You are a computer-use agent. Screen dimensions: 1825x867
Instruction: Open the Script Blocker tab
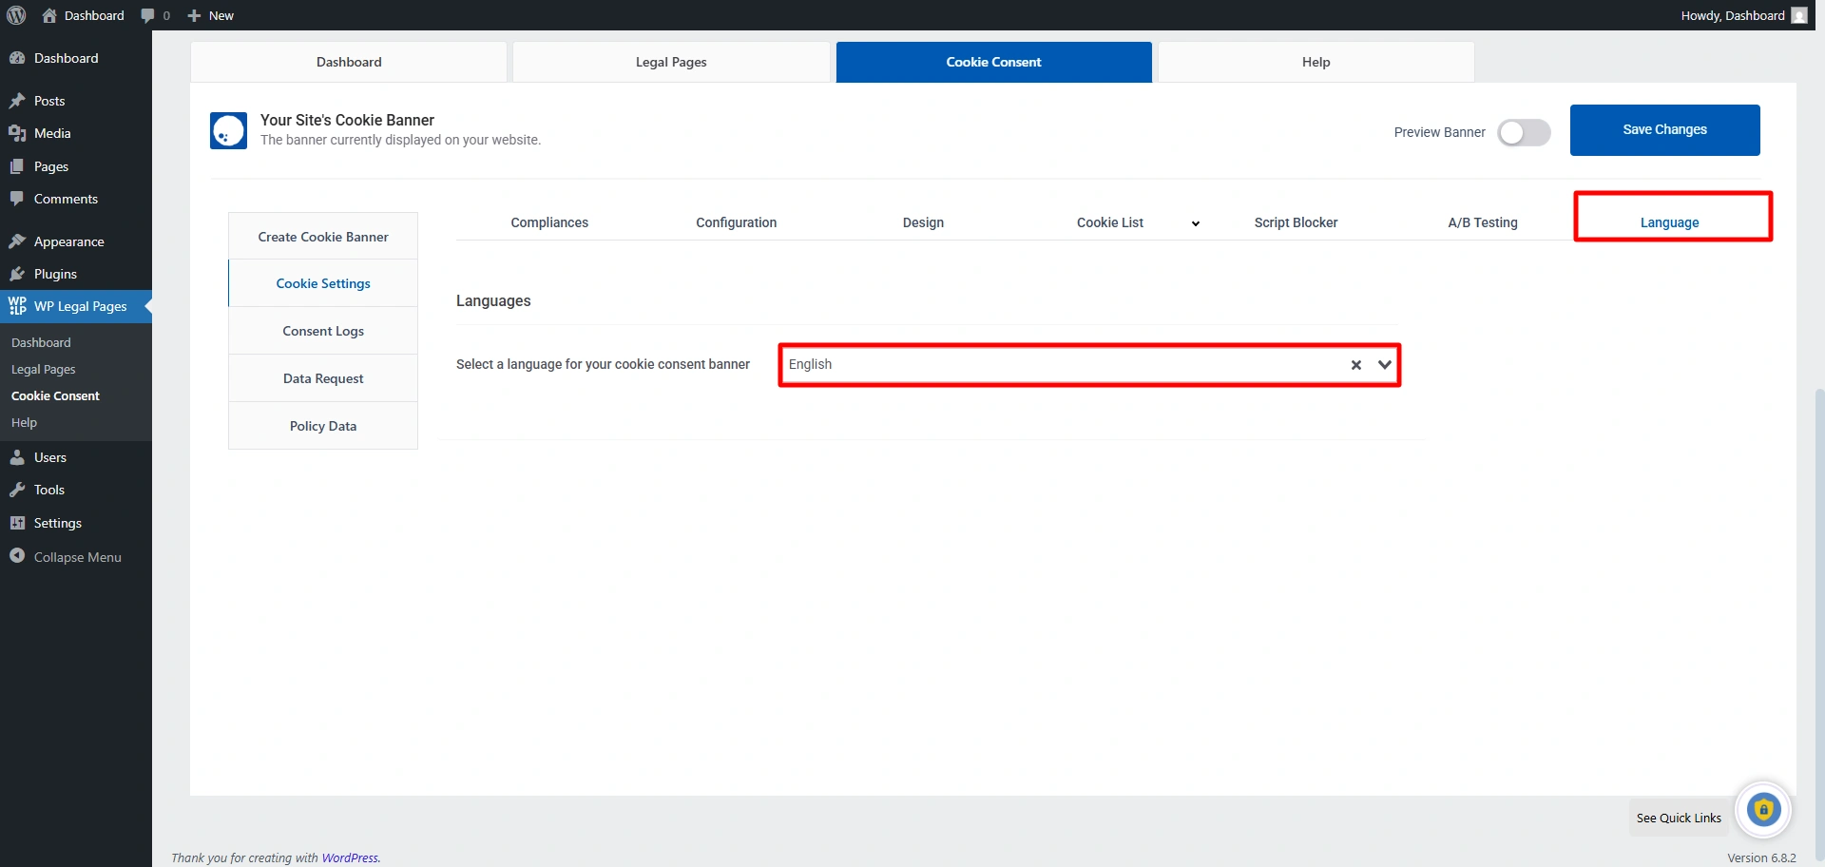coord(1296,222)
